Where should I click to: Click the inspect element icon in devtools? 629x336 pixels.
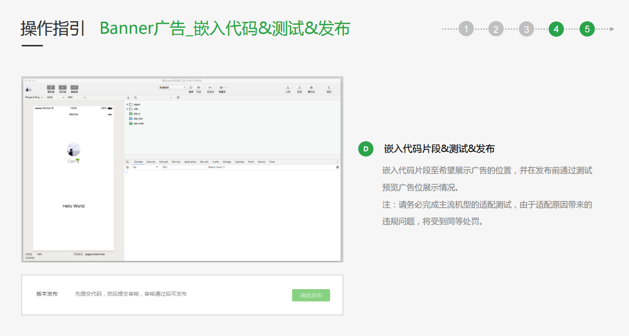point(127,162)
